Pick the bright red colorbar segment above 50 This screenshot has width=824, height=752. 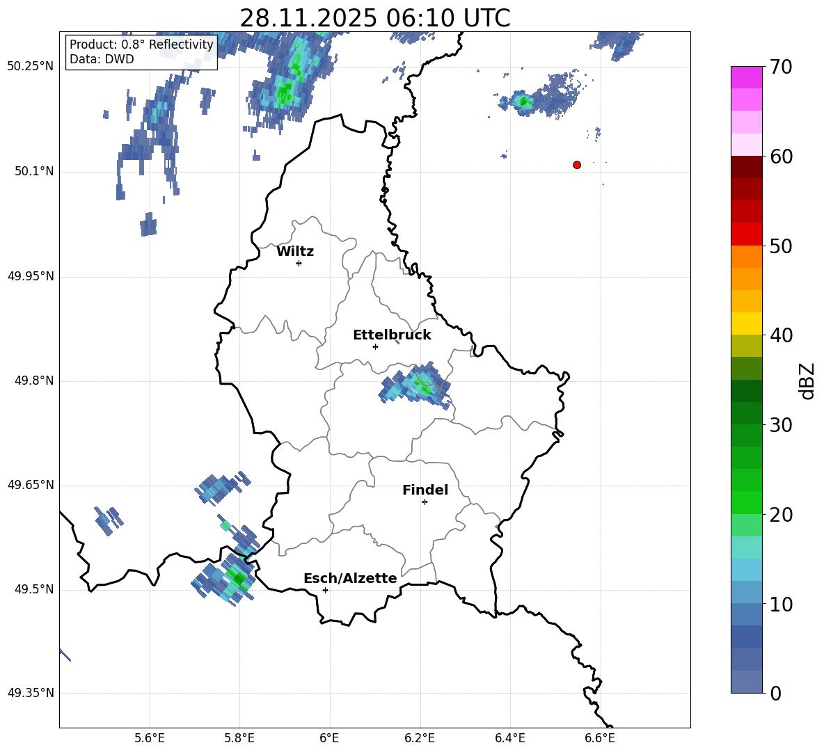746,234
